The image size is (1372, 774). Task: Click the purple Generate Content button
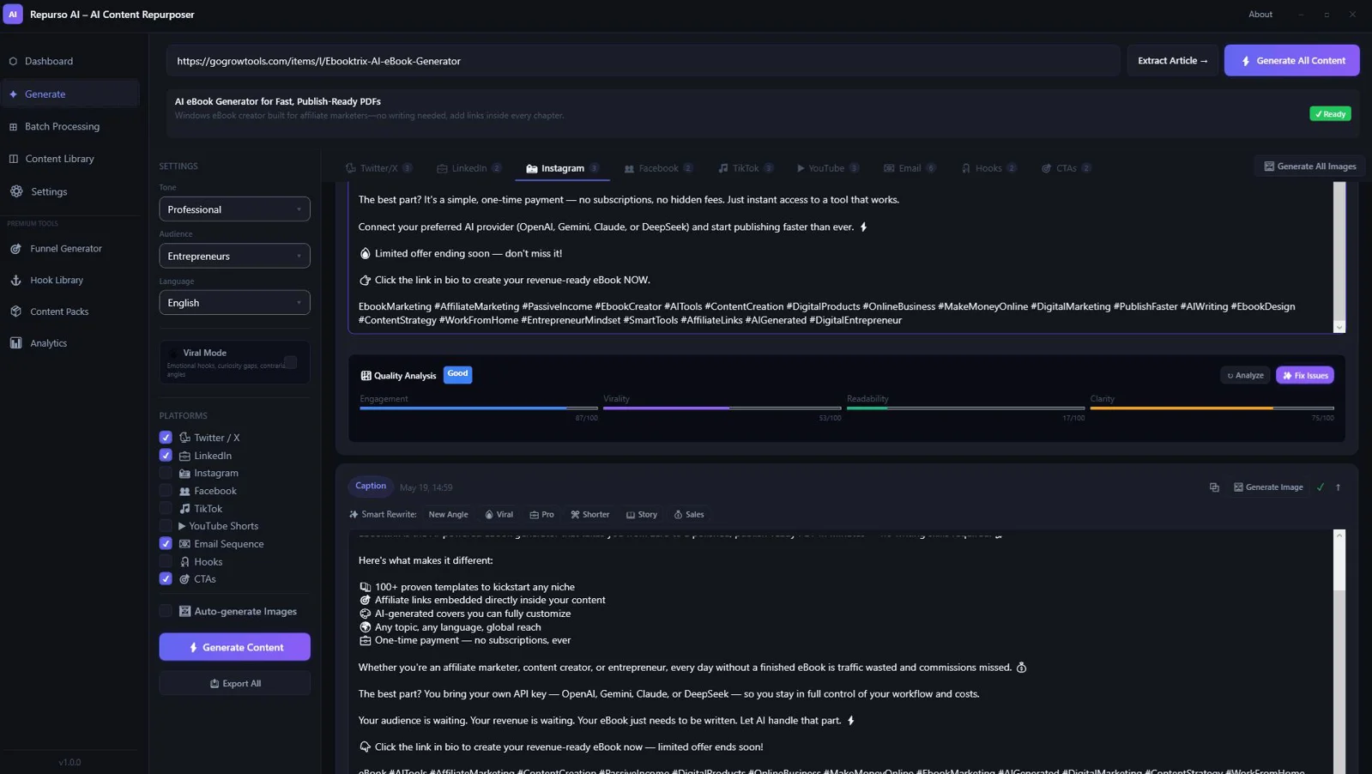coord(234,647)
